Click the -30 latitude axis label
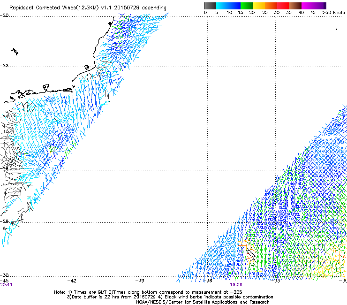Screen dimensions: 347x305 point(4,275)
